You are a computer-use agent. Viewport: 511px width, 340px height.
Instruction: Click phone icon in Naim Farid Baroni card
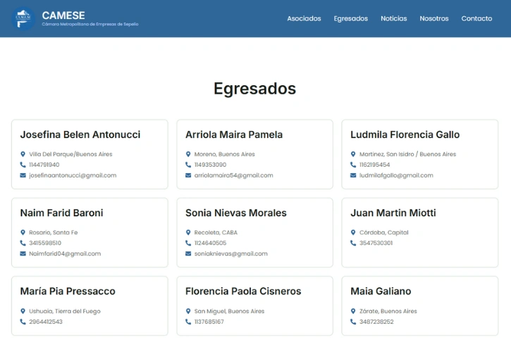[23, 243]
